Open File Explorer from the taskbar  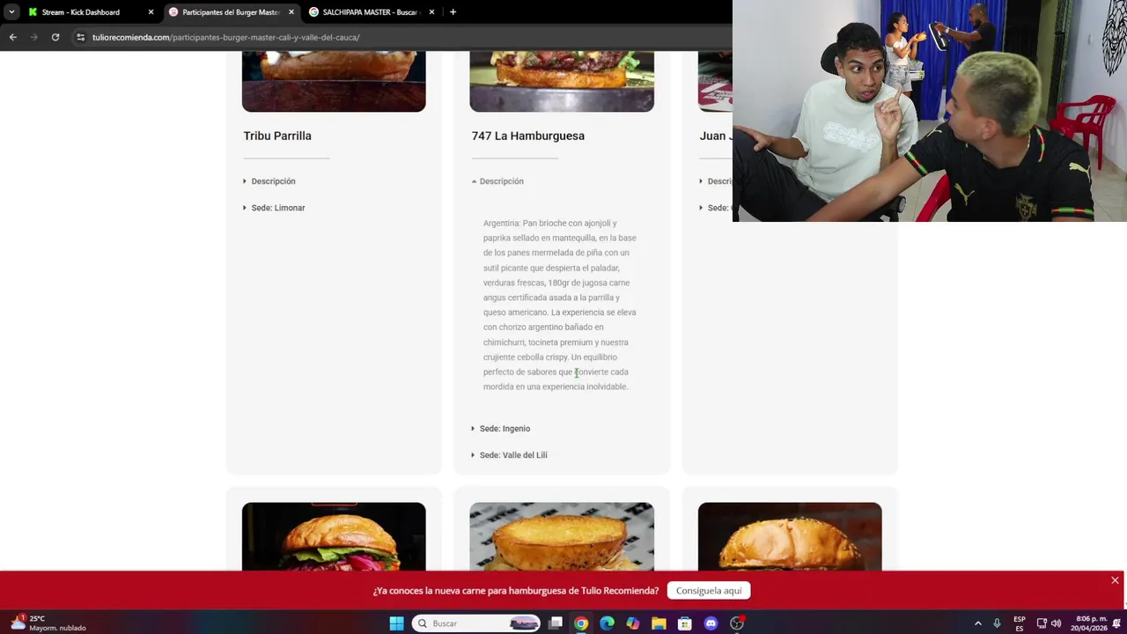[x=659, y=623]
